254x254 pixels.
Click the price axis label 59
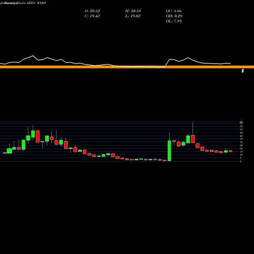point(241,126)
